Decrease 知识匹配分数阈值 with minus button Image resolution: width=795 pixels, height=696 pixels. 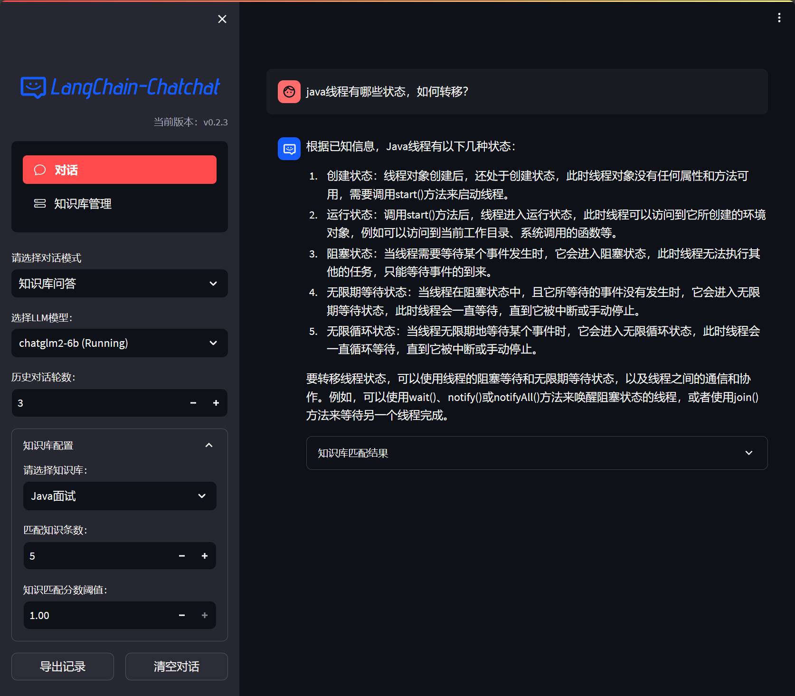tap(182, 615)
